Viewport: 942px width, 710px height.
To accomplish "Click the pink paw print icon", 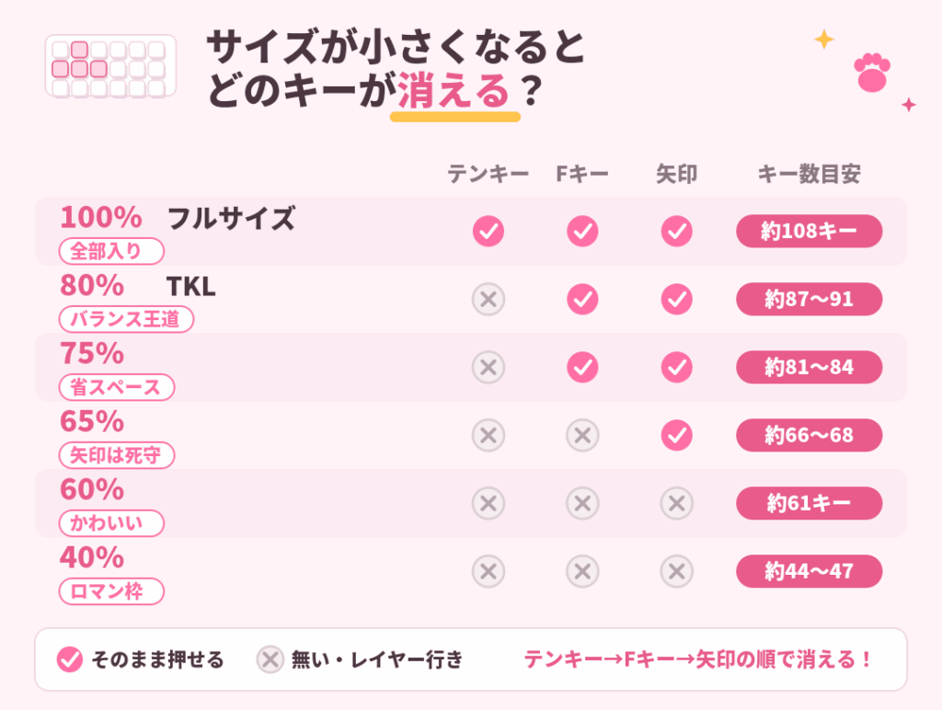I will point(872,73).
